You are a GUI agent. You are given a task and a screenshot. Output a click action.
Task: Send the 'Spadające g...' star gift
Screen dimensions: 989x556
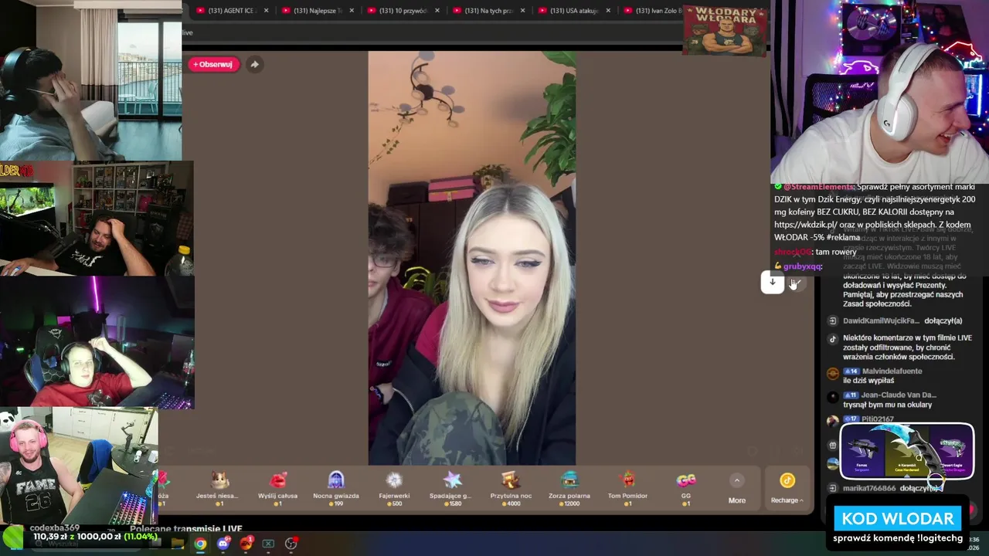[x=452, y=488]
